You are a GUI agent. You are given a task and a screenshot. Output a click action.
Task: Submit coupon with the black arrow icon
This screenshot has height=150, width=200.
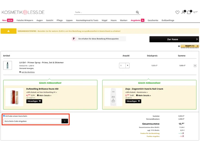pyautogui.click(x=64, y=121)
